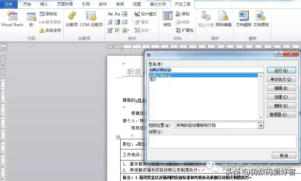The image size is (301, 181).
Task: Switch to the 美化大师 tab
Action: [158, 4]
